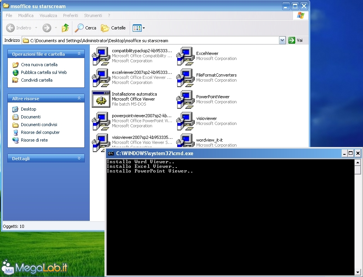This screenshot has width=363, height=277.
Task: Click the Pubblica cartella sul Web globe icon
Action: click(x=15, y=72)
